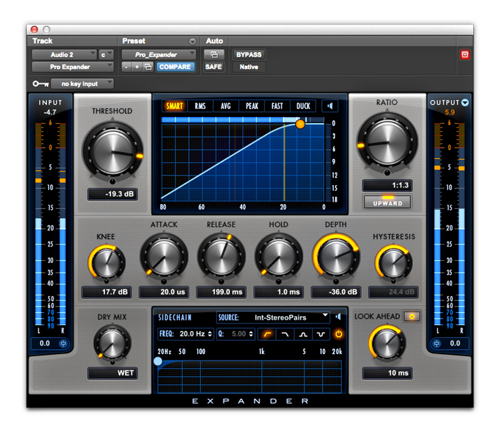The height and width of the screenshot is (438, 500).
Task: Click the Native button
Action: click(x=249, y=67)
